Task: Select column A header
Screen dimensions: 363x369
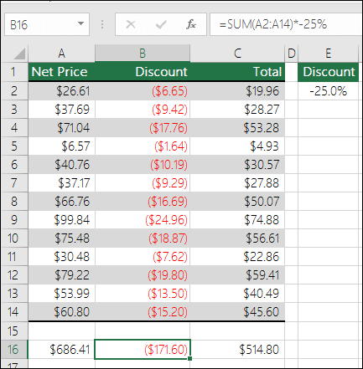Action: pyautogui.click(x=61, y=54)
